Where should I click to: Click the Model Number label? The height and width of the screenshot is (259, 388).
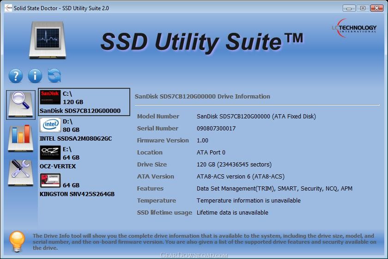158,116
